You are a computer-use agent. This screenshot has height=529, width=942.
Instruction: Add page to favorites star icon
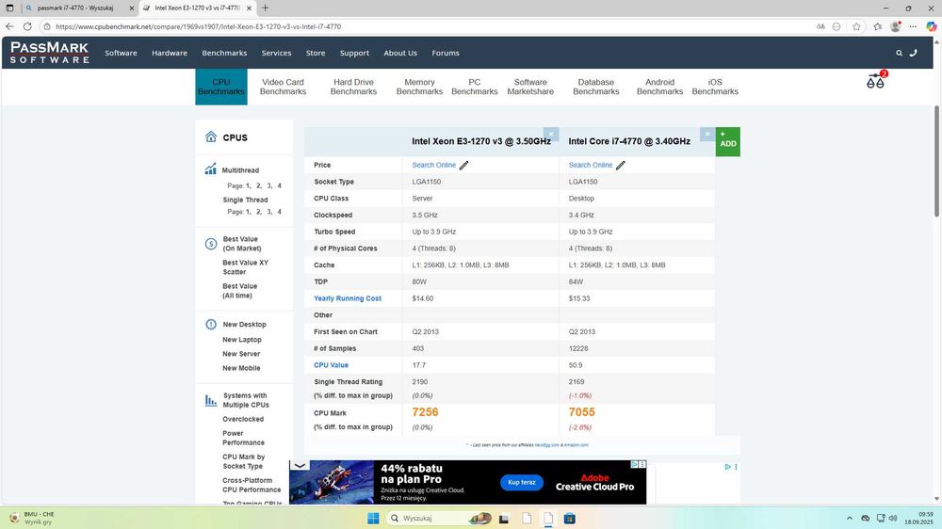856,26
